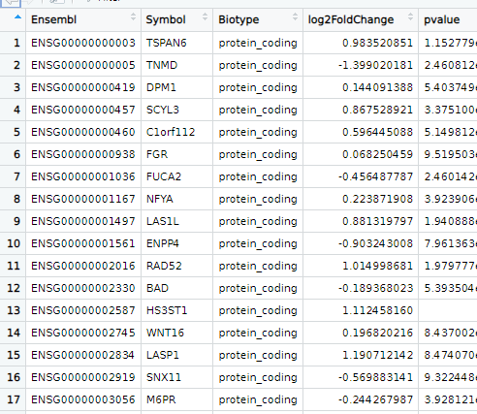Click the log2FoldChange column header text
Screen dimensions: 477x414
tap(351, 19)
